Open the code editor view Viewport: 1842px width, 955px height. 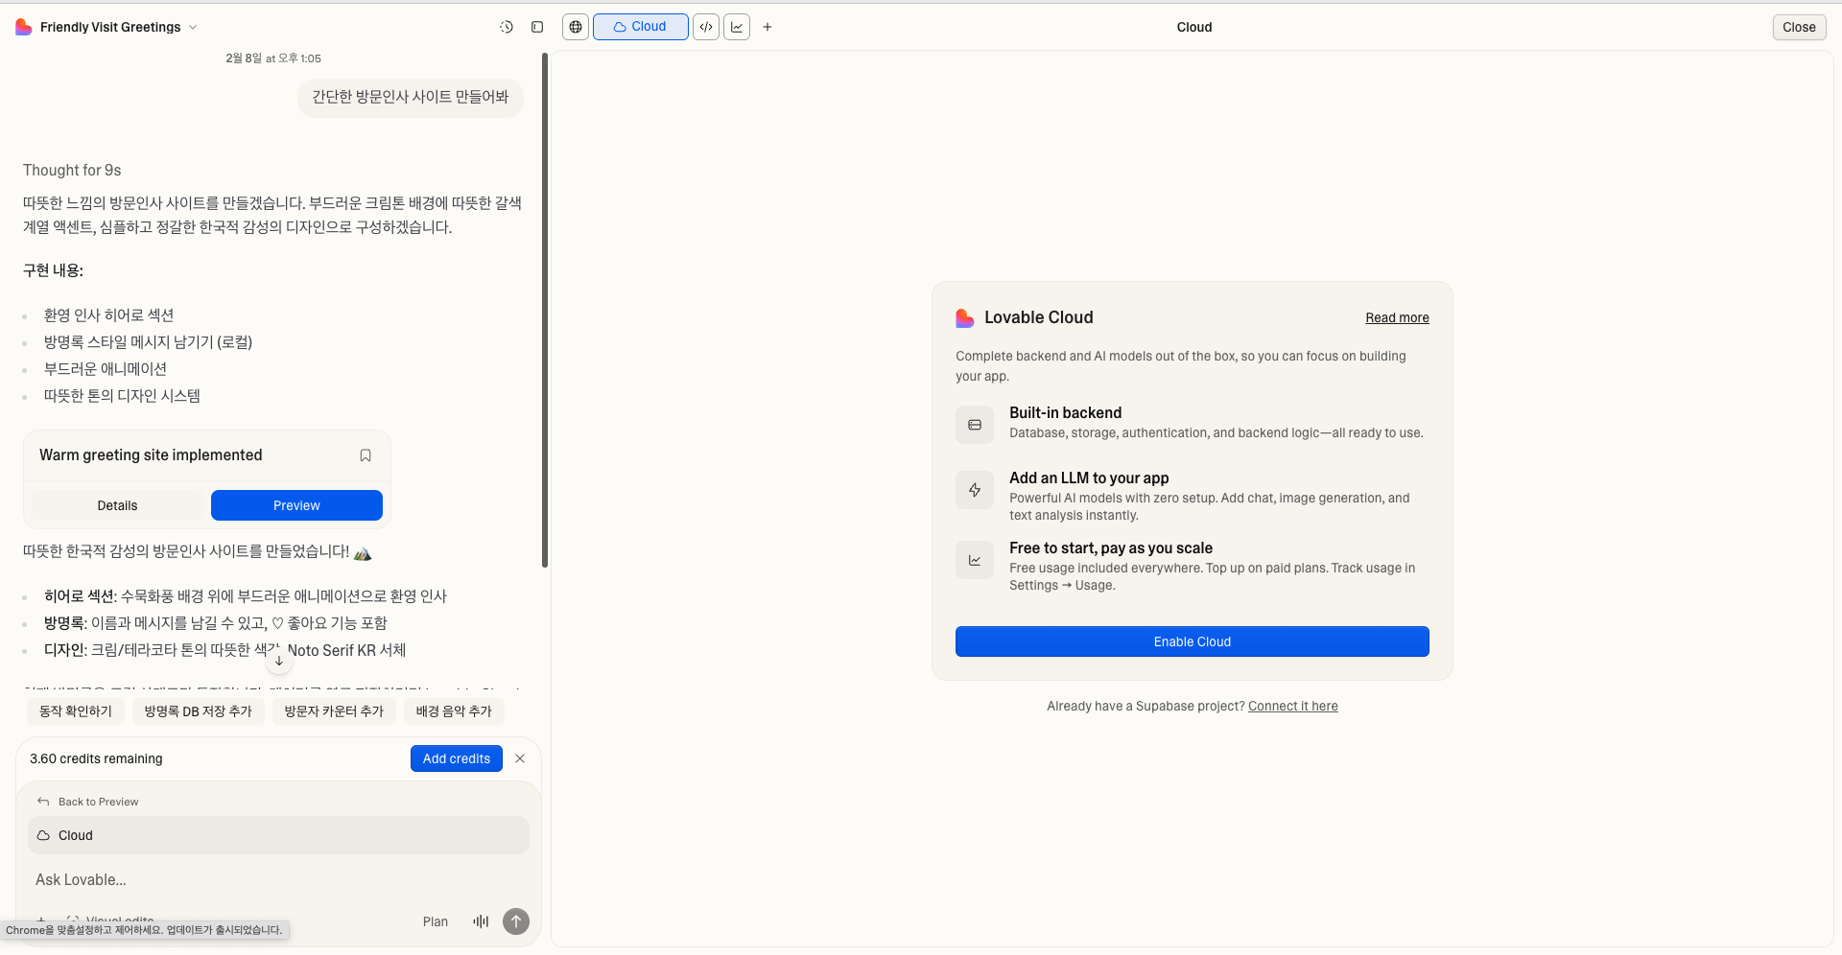click(x=706, y=27)
